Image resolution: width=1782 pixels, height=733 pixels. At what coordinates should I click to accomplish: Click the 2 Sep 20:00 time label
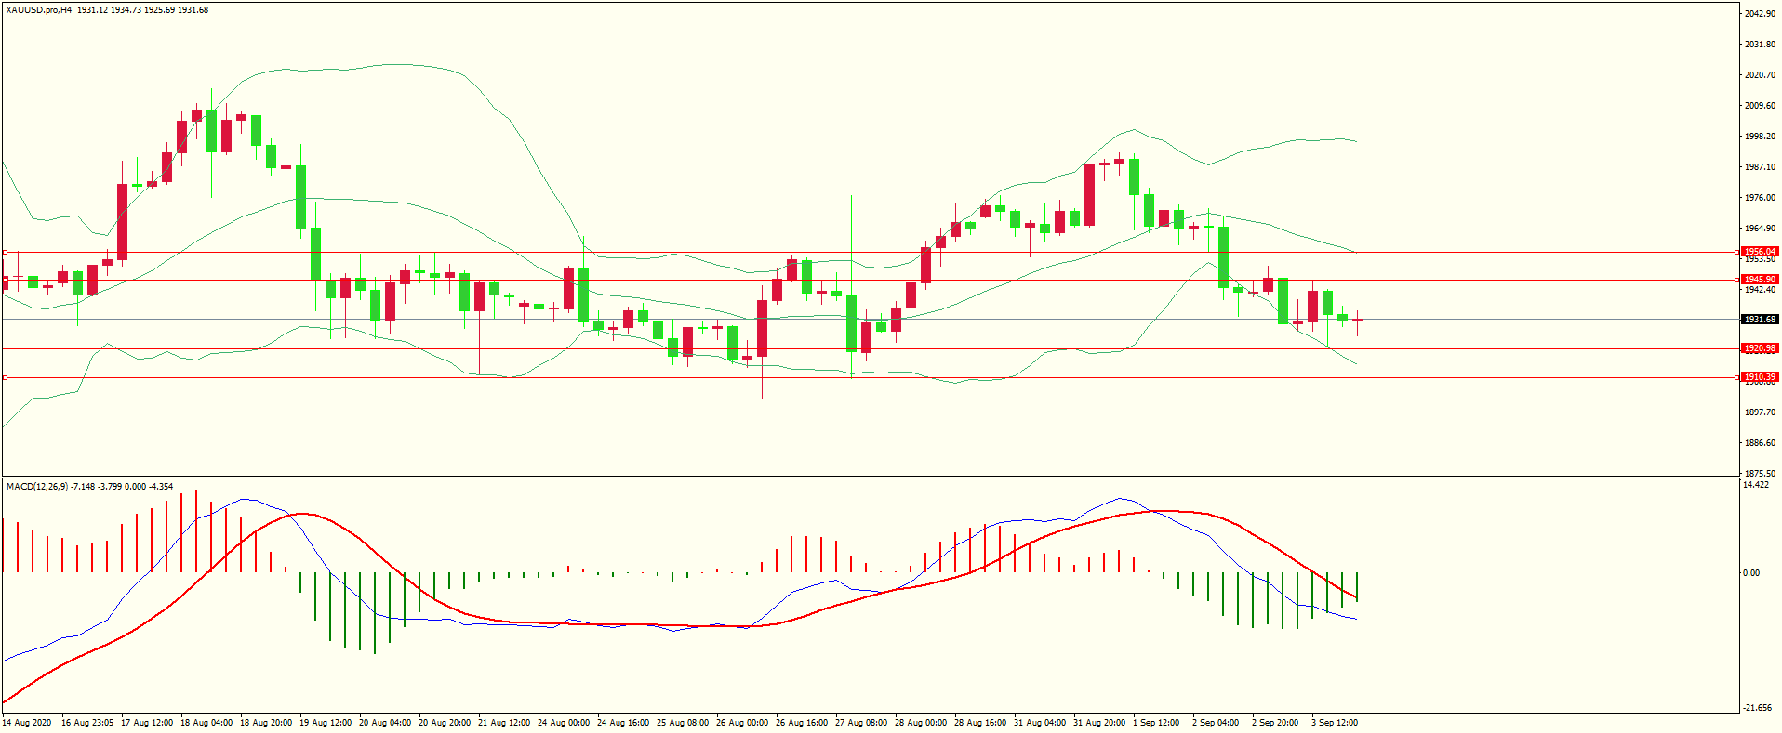point(1275,723)
